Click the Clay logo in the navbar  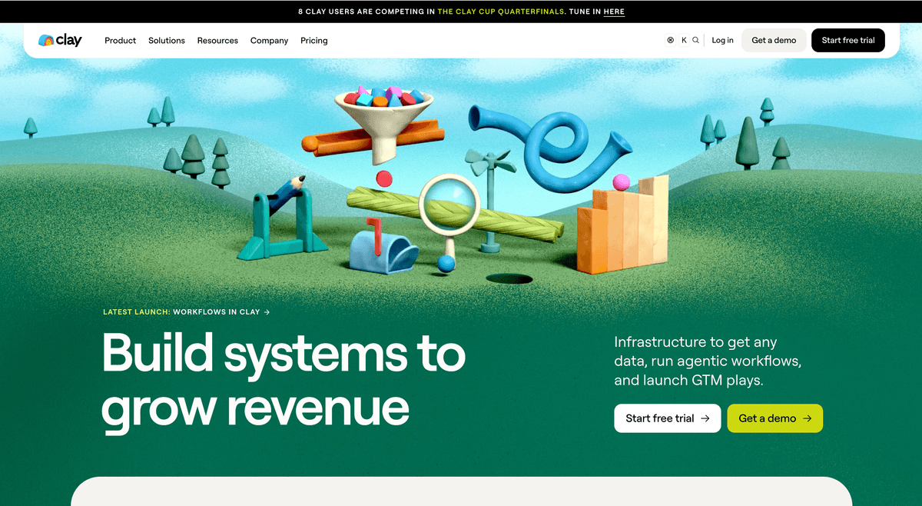point(60,40)
